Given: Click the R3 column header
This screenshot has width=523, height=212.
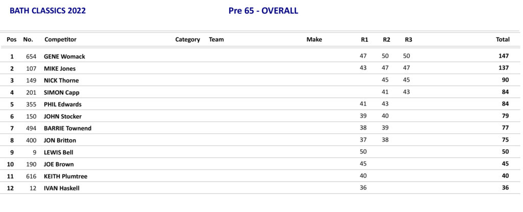Looking at the screenshot, I should [408, 39].
